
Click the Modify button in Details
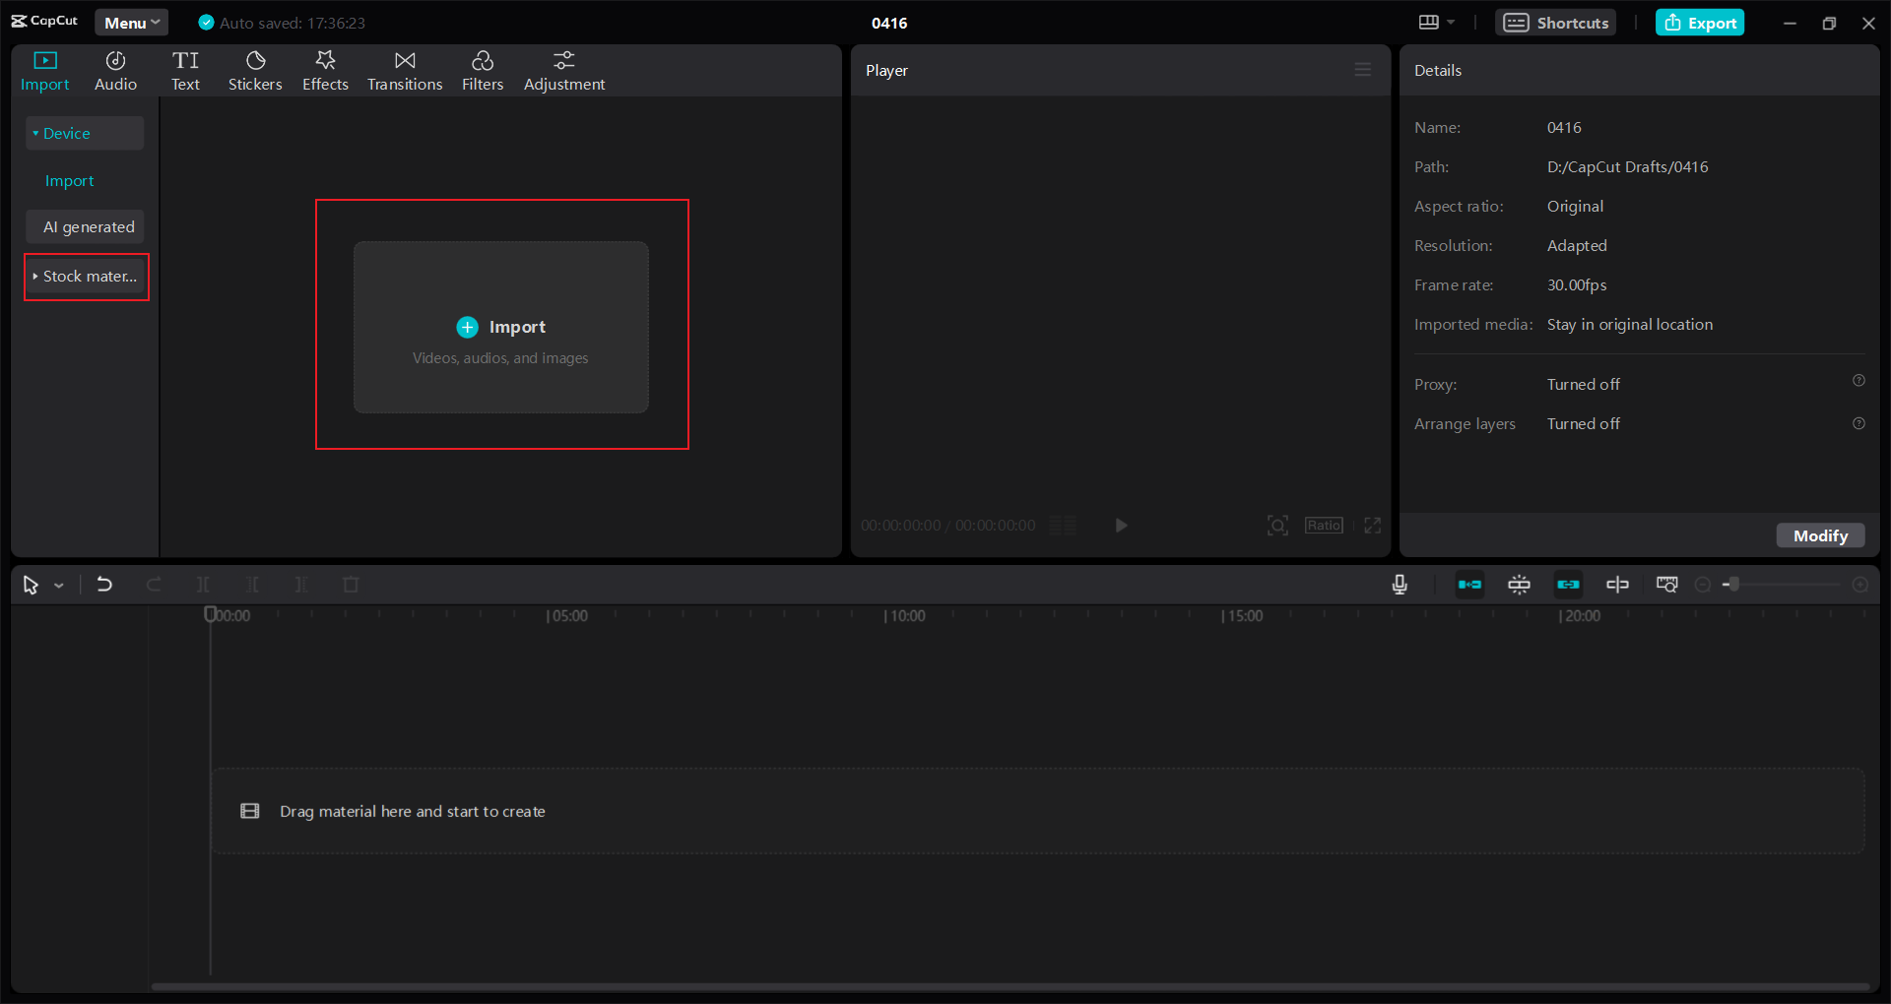[1820, 535]
